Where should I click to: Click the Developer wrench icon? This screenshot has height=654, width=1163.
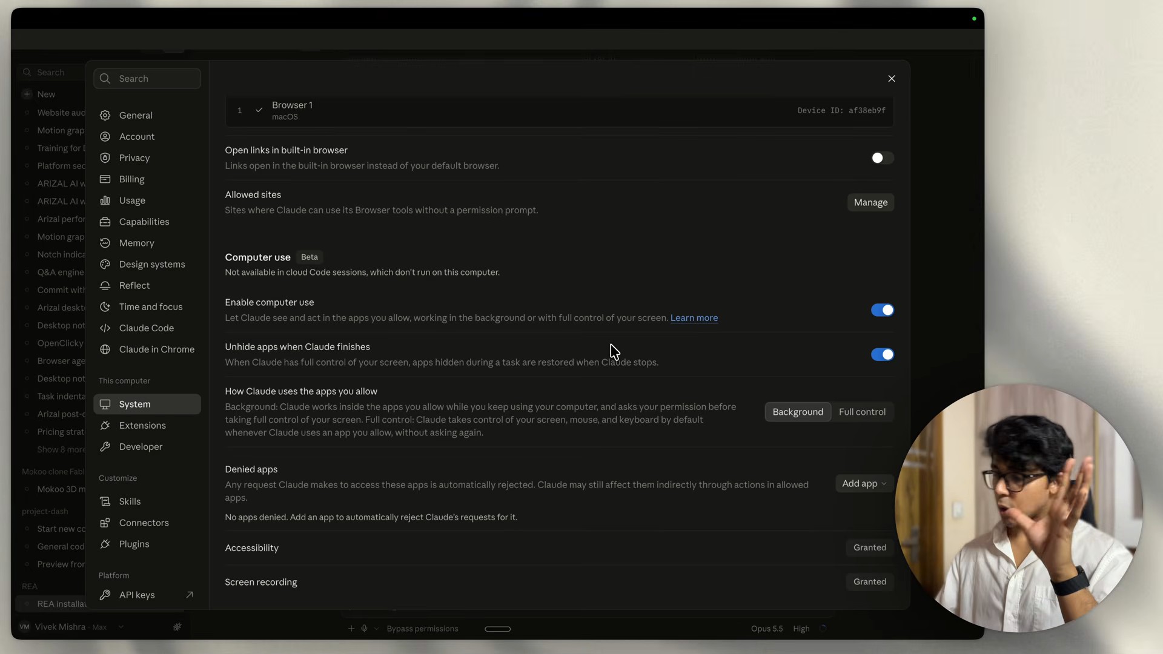[105, 446]
